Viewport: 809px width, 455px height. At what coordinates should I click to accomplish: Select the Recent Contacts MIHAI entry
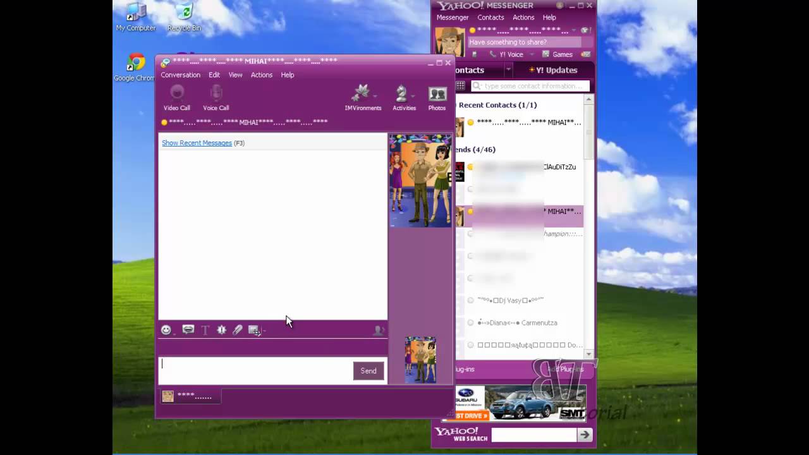[x=518, y=123]
